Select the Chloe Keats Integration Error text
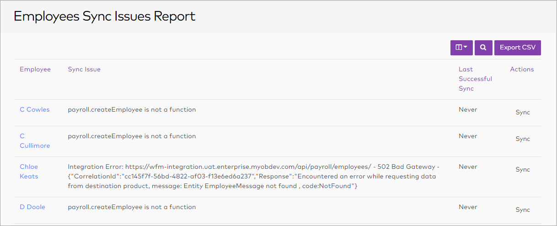Viewport: 557px width, 226px height. (x=253, y=176)
